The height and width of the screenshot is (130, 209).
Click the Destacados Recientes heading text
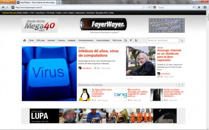coord(91,85)
